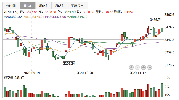179x100 pixels.
Task: Click the 3456.74 high price label
Action: (x=156, y=20)
